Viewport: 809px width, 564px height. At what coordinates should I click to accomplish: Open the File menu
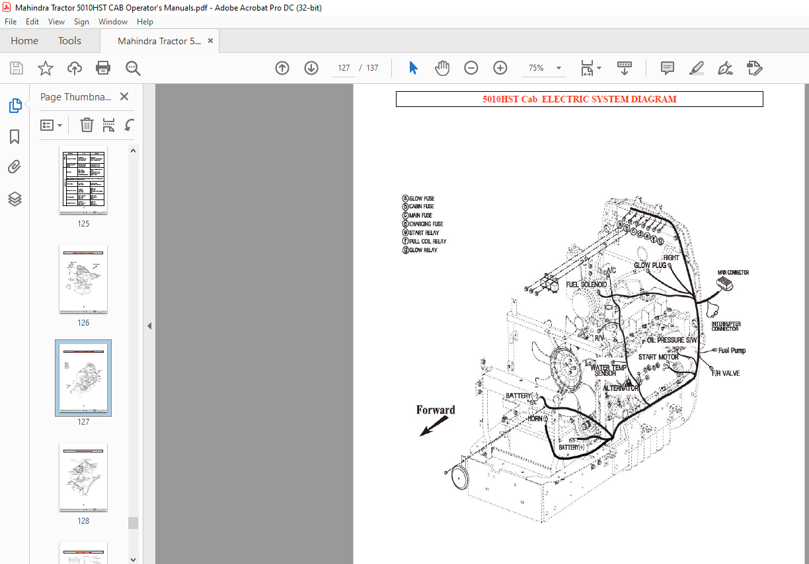pyautogui.click(x=11, y=22)
